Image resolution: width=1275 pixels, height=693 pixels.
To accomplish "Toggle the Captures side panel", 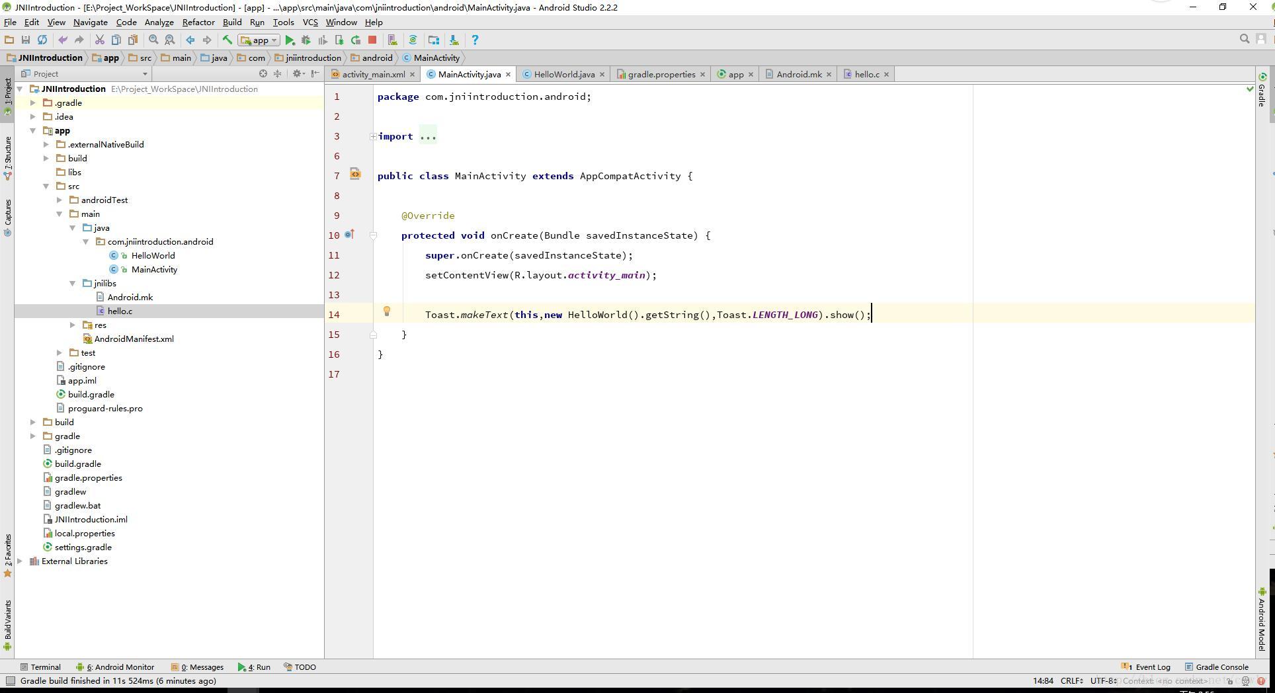I will 7,218.
